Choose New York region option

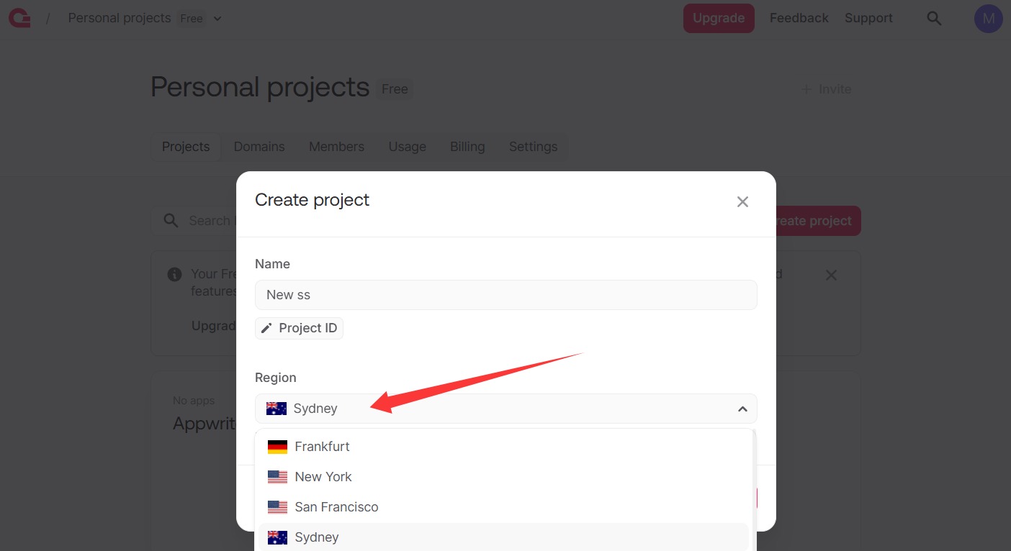click(323, 477)
